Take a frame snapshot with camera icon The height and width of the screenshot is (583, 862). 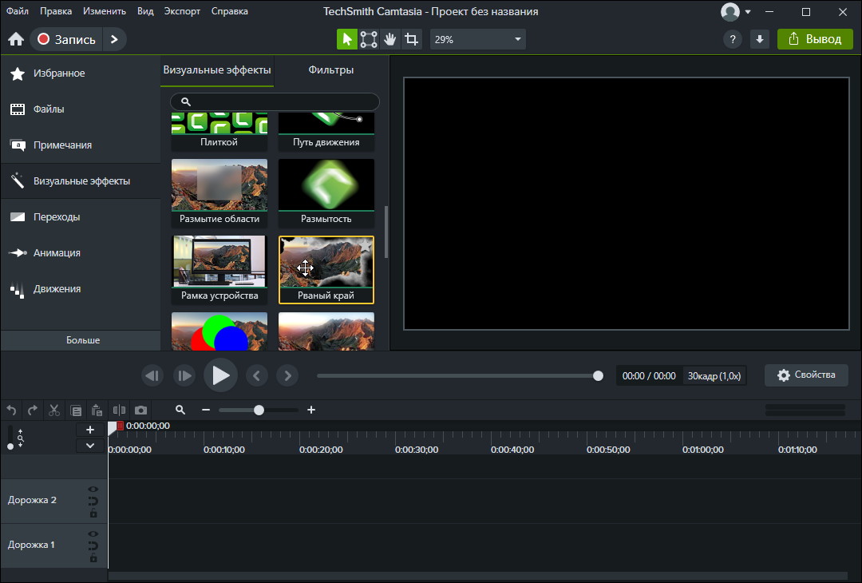coord(140,410)
